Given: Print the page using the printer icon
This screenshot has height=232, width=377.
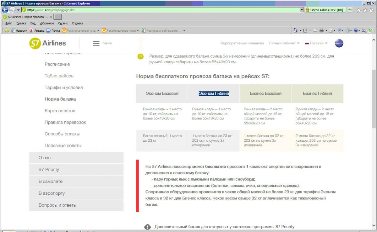Looking at the screenshot, I should click(321, 30).
